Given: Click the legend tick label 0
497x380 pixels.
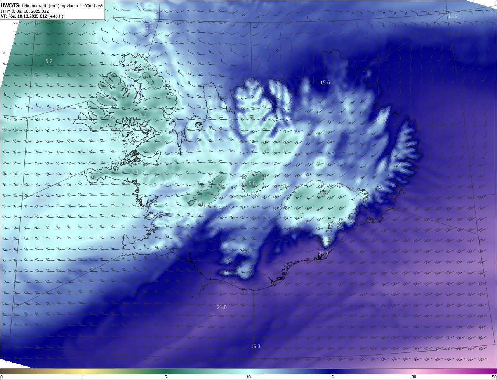Looking at the screenshot, I should click(x=2, y=377).
